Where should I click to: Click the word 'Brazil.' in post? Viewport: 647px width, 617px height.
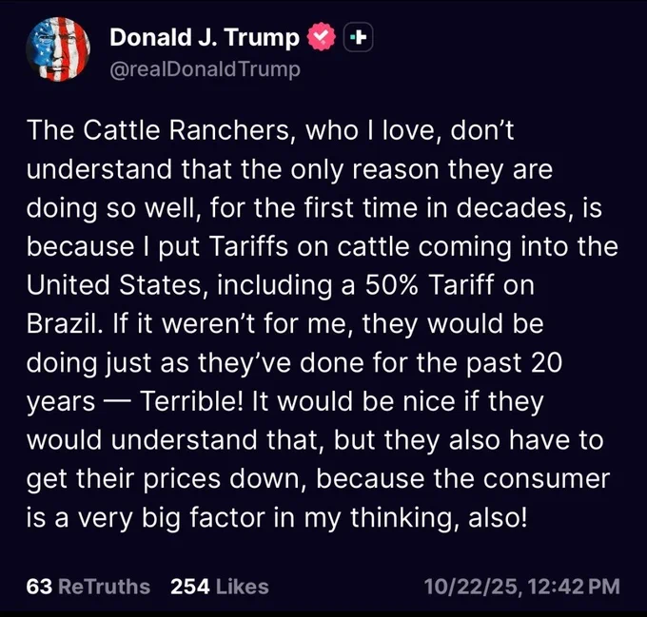(64, 323)
